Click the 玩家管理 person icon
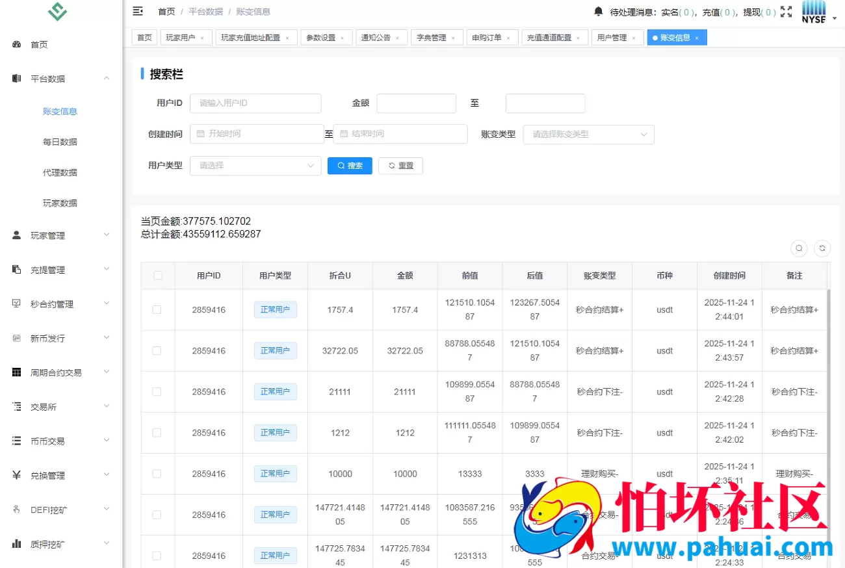 pos(17,235)
